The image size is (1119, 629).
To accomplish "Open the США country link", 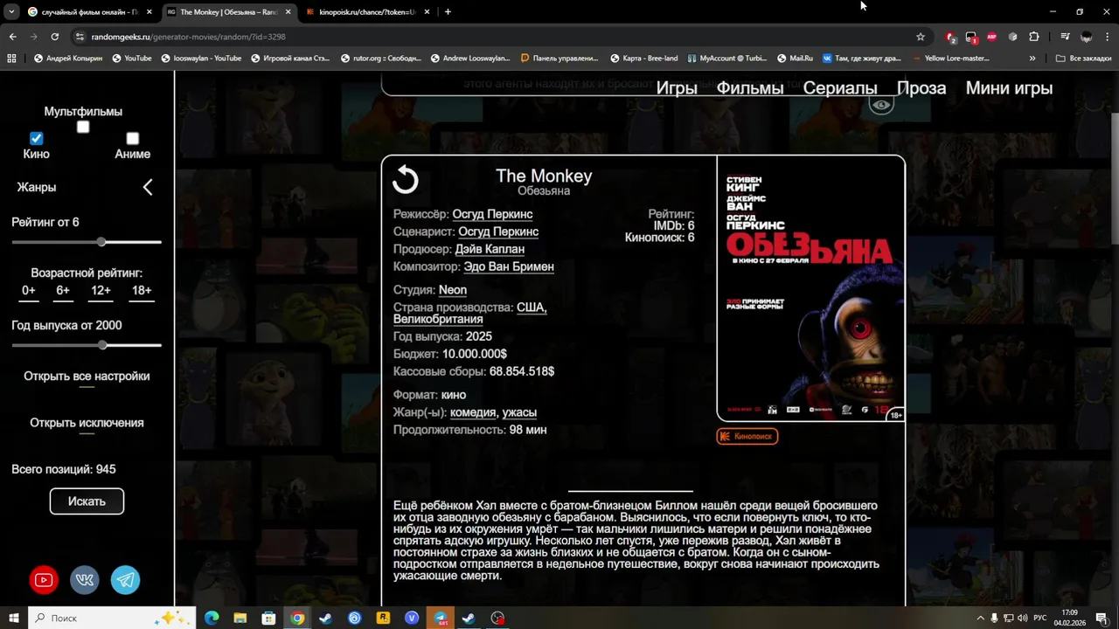I will [532, 308].
